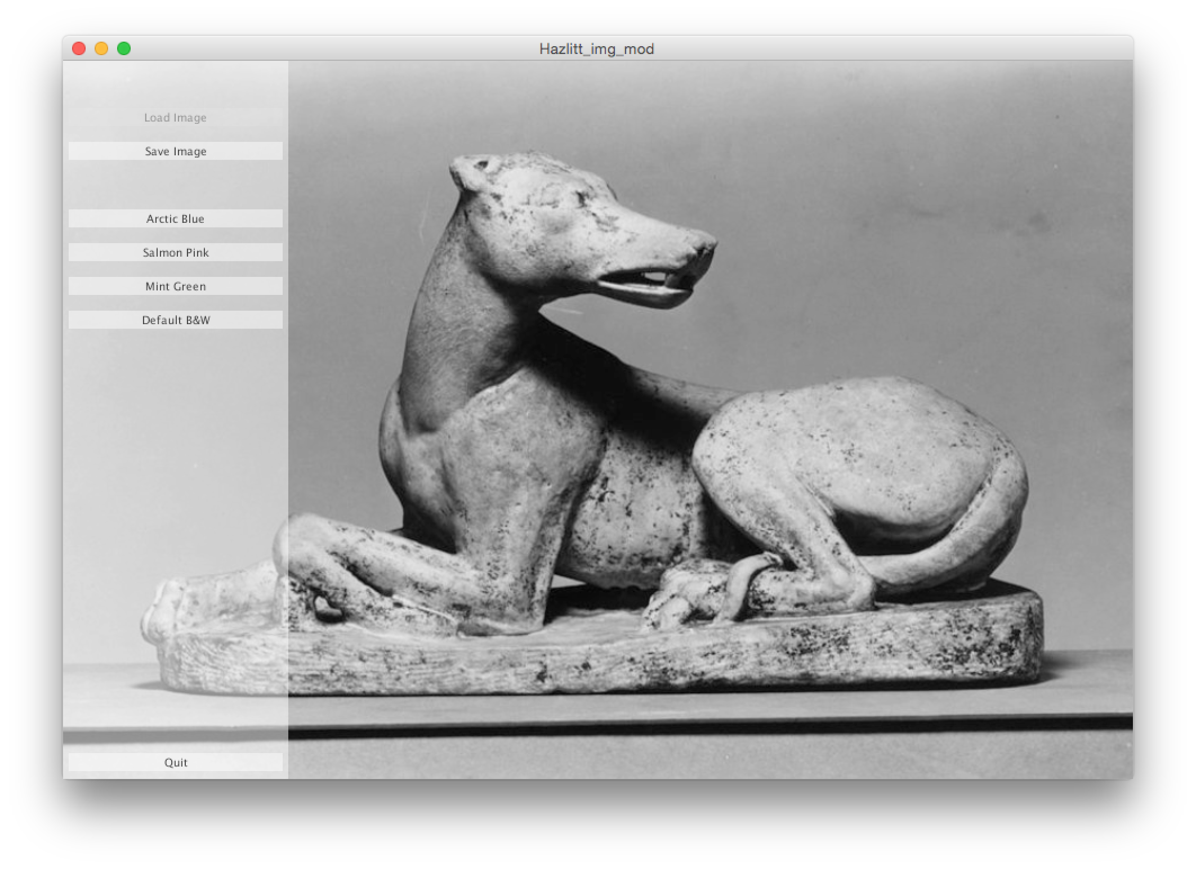The height and width of the screenshot is (869, 1196).
Task: Apply the Mint Green filter
Action: 175,286
